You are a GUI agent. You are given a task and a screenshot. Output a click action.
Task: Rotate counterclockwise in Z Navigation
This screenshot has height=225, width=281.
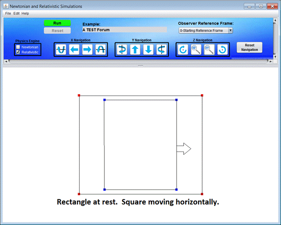click(x=222, y=50)
